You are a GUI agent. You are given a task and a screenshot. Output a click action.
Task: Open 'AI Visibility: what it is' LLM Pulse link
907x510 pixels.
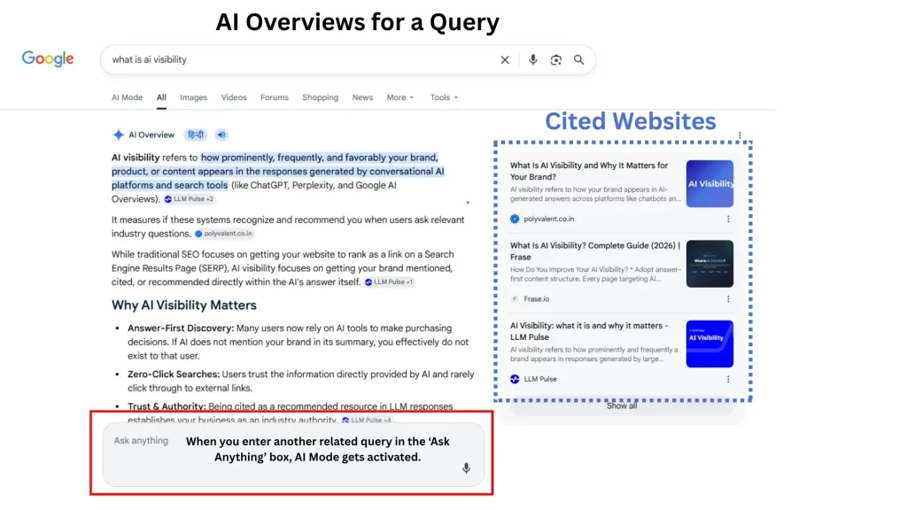[589, 331]
